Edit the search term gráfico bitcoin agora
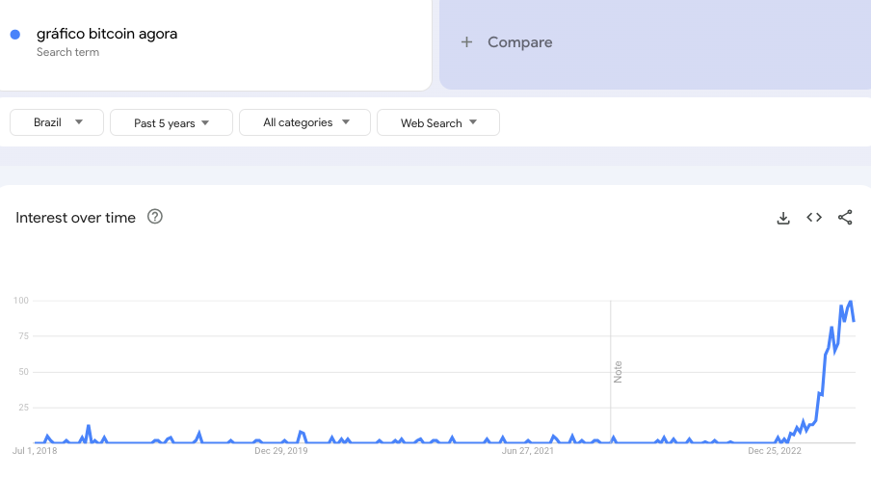Screen dimensions: 871x477 coord(107,35)
